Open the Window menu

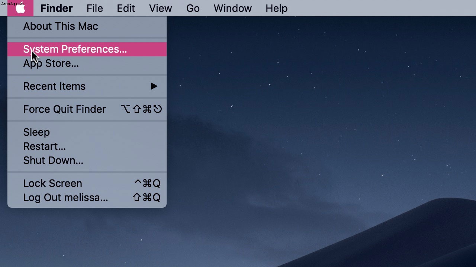[x=232, y=8]
